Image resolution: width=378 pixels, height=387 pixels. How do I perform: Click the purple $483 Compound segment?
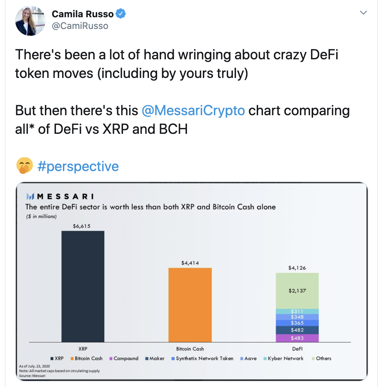[x=297, y=338]
